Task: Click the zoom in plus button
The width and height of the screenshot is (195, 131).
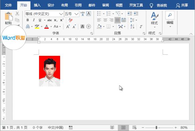Action: tap(175, 128)
